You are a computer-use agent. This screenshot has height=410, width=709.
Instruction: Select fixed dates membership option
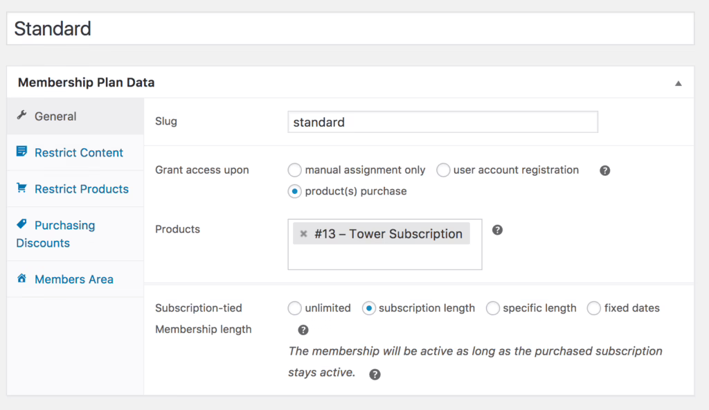point(594,308)
